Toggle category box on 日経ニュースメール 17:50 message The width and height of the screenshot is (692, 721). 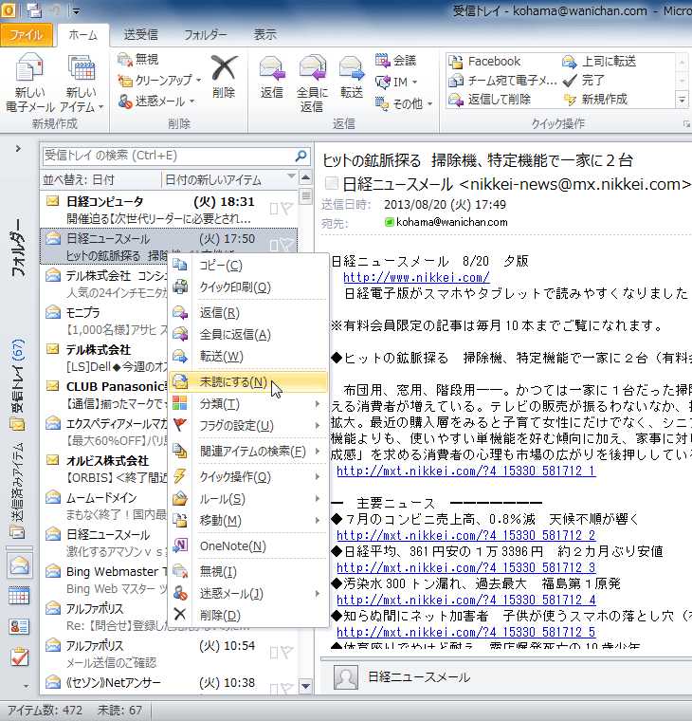pos(274,246)
